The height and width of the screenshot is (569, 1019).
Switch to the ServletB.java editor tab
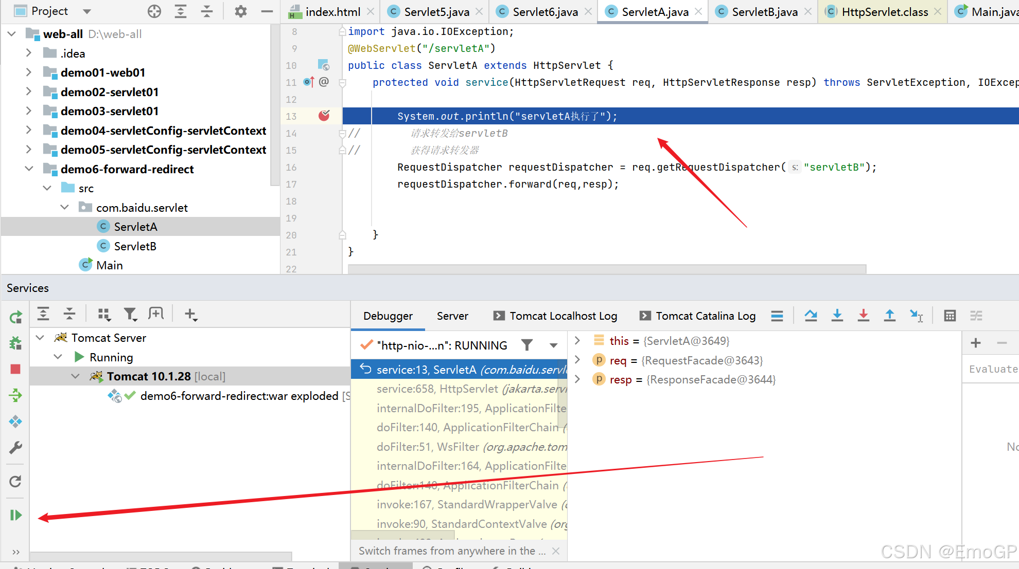[x=764, y=12]
